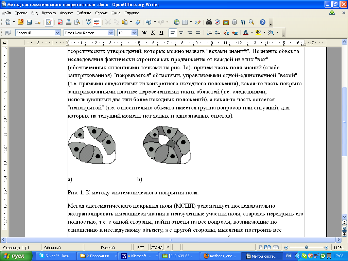Viewport: 348px width, 261px height.
Task: Open the Формат menu
Action: point(66,13)
